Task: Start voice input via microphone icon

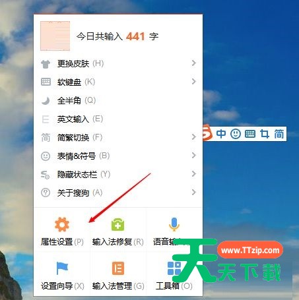Action: pos(174,224)
